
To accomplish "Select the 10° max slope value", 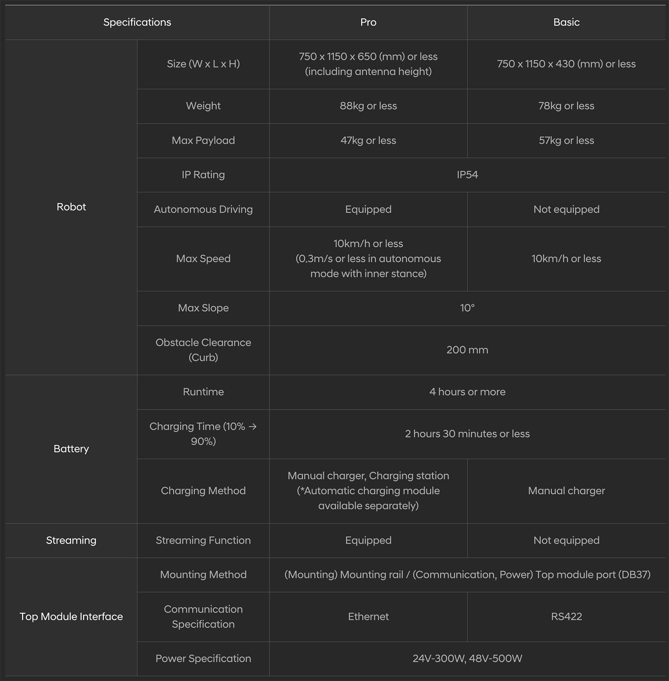I will pos(467,308).
